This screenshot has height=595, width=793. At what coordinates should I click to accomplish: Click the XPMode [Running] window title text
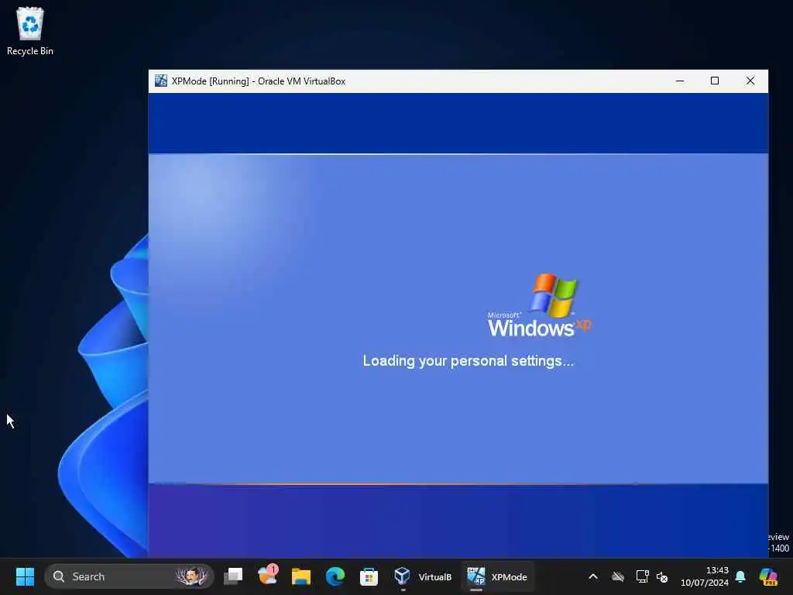click(x=259, y=81)
